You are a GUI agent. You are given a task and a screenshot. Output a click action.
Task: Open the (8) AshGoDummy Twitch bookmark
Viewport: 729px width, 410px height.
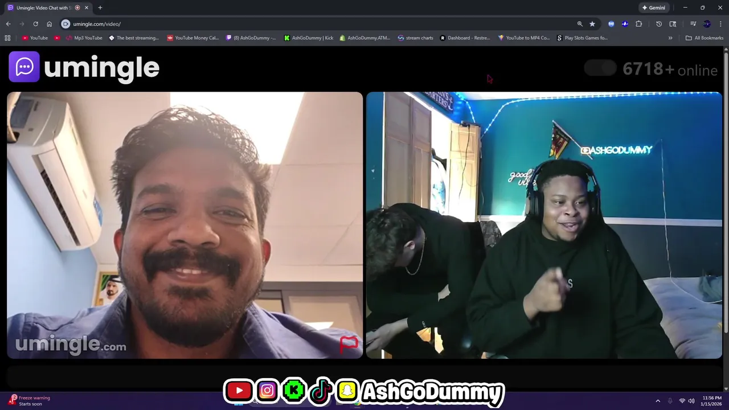pos(251,38)
